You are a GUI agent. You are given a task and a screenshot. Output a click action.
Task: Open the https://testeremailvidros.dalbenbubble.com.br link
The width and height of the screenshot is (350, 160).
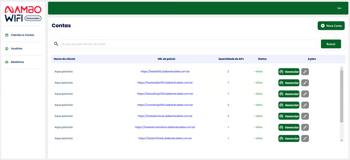(x=165, y=127)
